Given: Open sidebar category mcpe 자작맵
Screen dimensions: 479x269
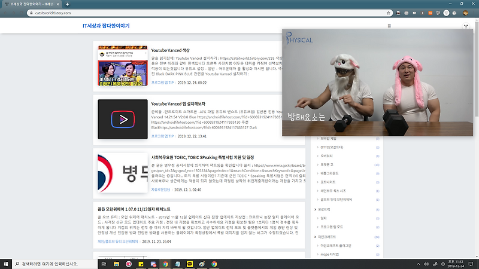Looking at the screenshot, I should (x=329, y=255).
